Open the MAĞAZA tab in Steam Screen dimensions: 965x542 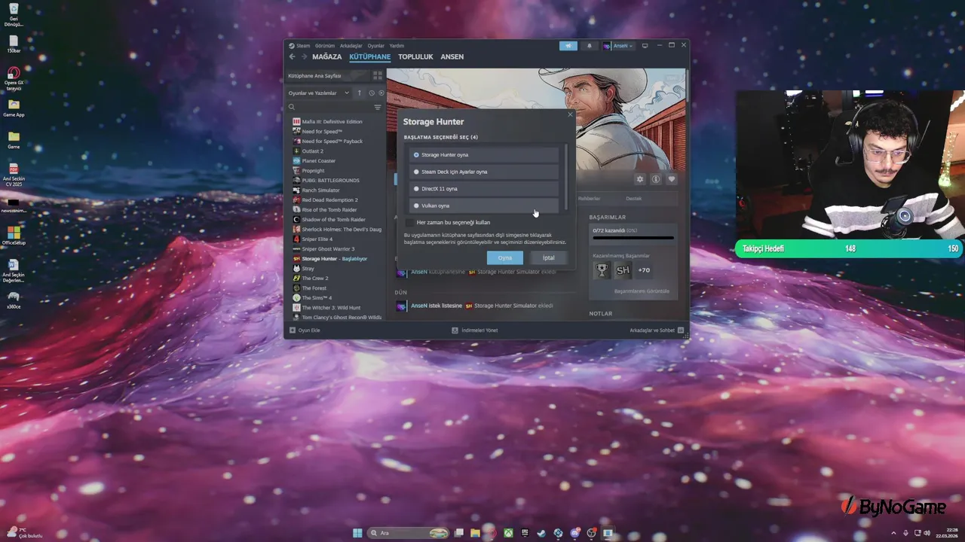pyautogui.click(x=327, y=56)
